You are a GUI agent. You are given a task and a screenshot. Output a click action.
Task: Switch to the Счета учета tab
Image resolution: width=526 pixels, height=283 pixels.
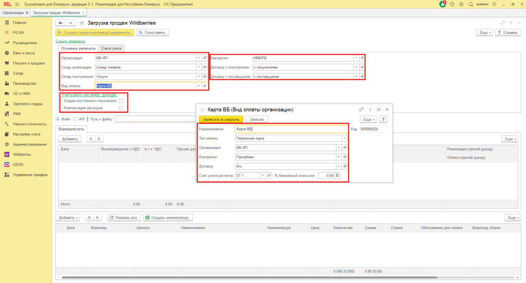point(111,48)
